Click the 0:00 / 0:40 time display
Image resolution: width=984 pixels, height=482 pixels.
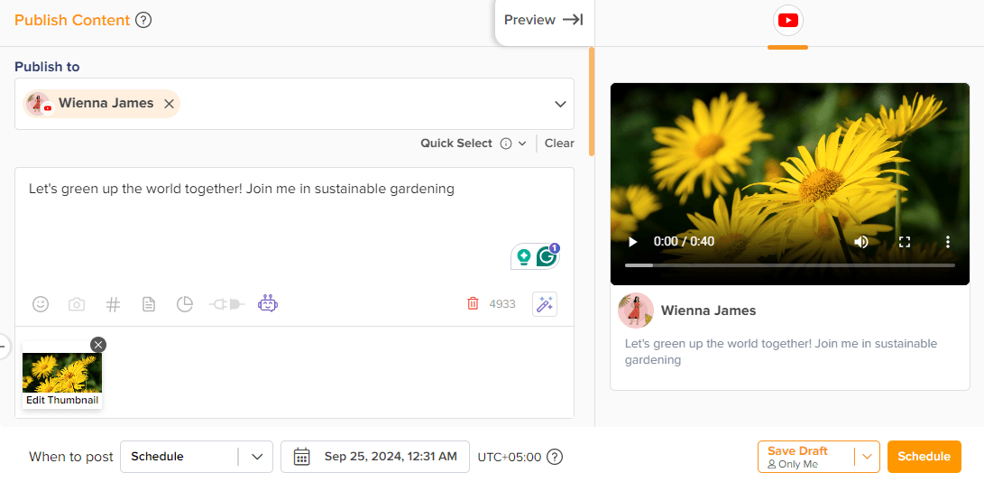pos(684,241)
